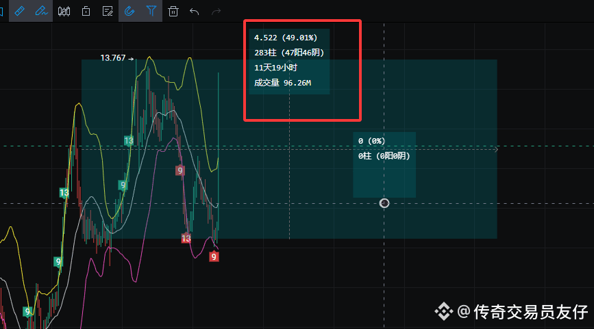Click the red 13 marker at the bottom
Image resolution: width=594 pixels, height=329 pixels.
(186, 238)
